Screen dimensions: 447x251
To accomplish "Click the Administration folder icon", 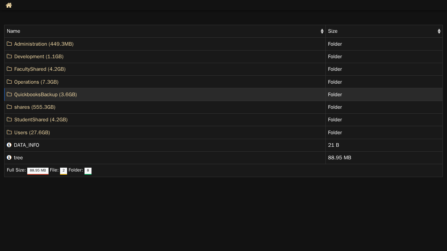I will [9, 44].
